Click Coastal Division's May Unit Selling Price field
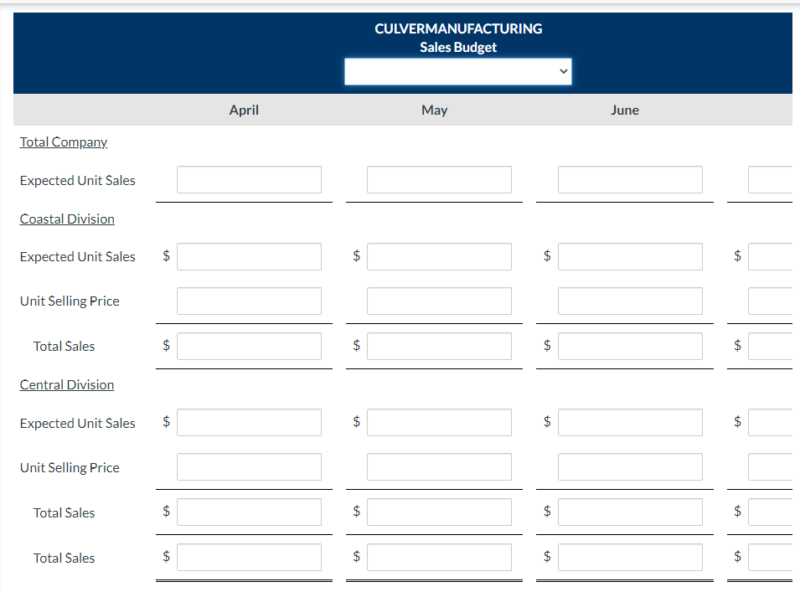The image size is (800, 592). point(439,301)
